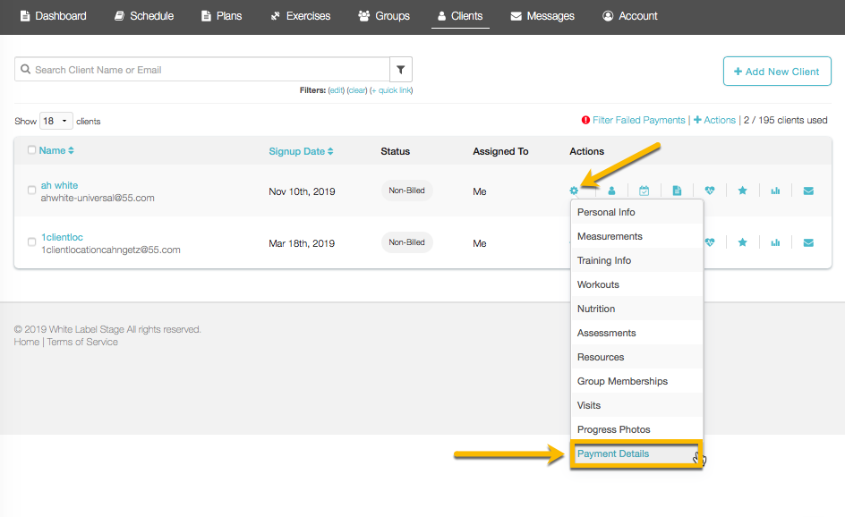Open the calendar schedule icon for ah white
The image size is (845, 517).
644,191
